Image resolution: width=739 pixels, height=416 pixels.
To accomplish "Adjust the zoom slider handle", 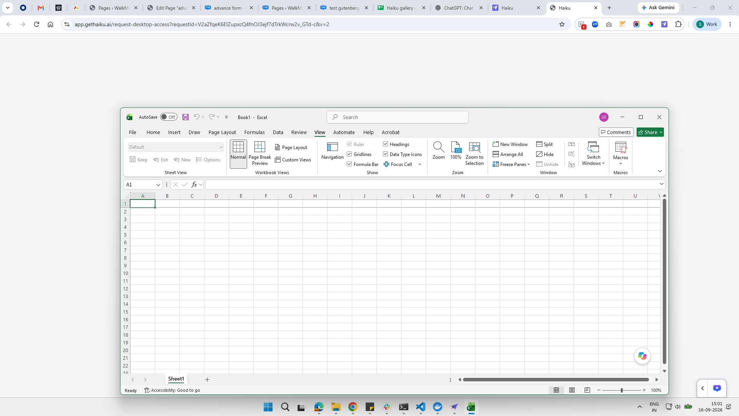I will [x=622, y=391].
